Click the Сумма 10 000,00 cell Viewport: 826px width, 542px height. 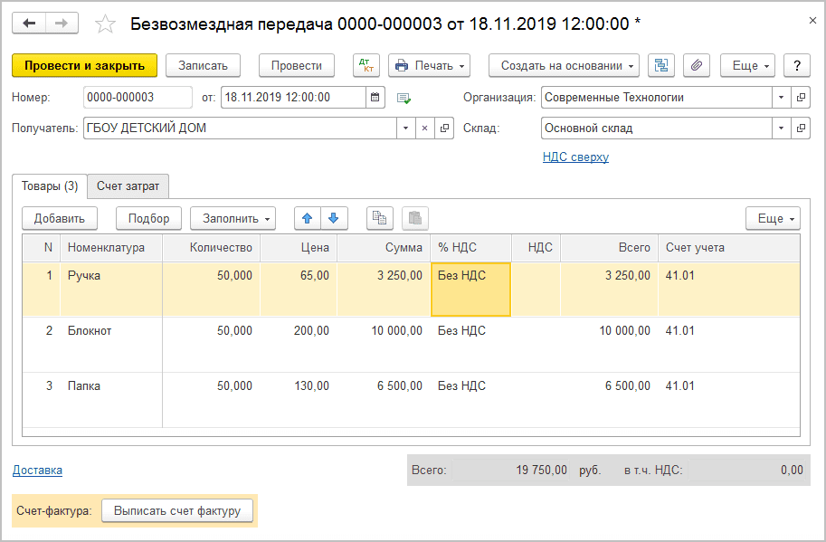(384, 345)
